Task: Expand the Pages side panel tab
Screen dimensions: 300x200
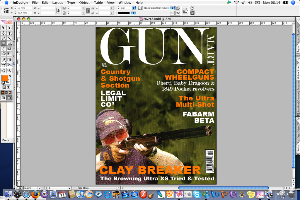Action: point(298,49)
